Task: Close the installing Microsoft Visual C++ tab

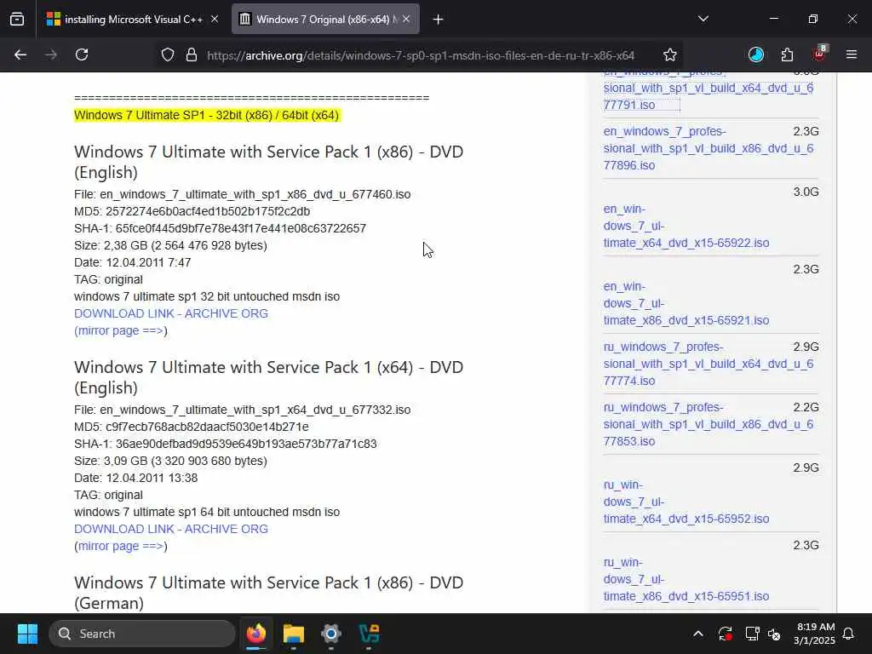Action: (214, 19)
